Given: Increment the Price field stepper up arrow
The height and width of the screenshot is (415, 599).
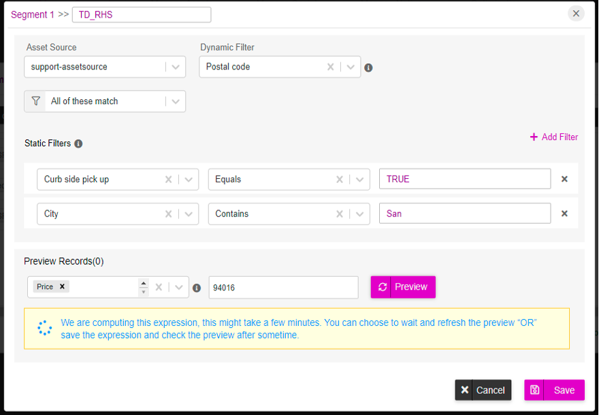Looking at the screenshot, I should click(143, 283).
